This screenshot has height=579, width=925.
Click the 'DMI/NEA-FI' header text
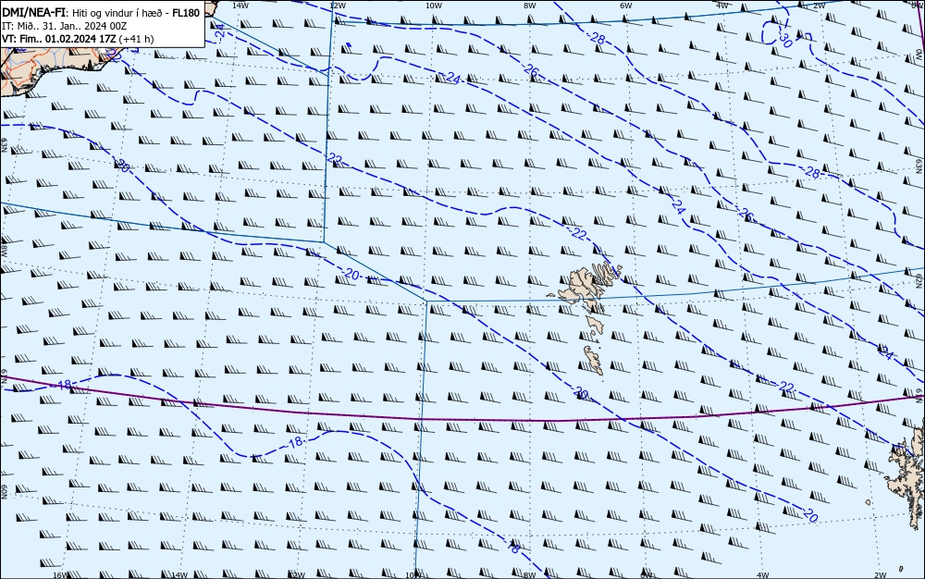coord(33,13)
